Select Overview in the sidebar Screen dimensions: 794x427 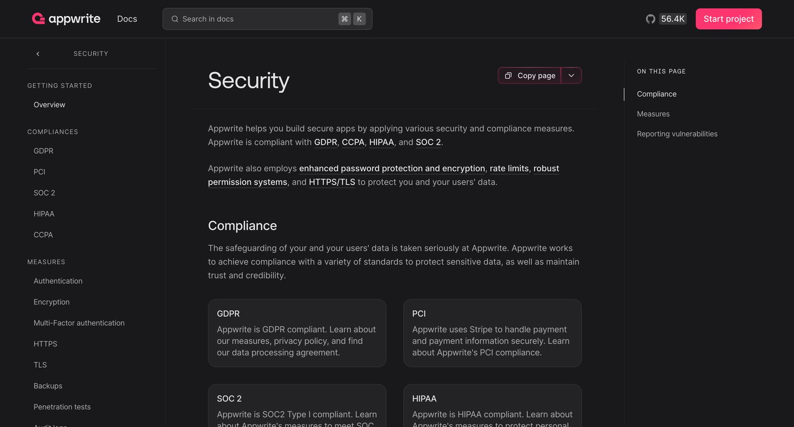49,105
